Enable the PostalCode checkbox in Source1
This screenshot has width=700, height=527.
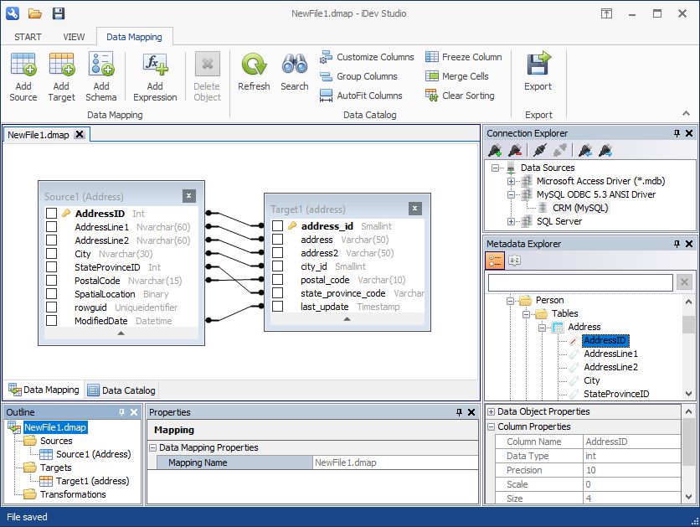tap(52, 281)
